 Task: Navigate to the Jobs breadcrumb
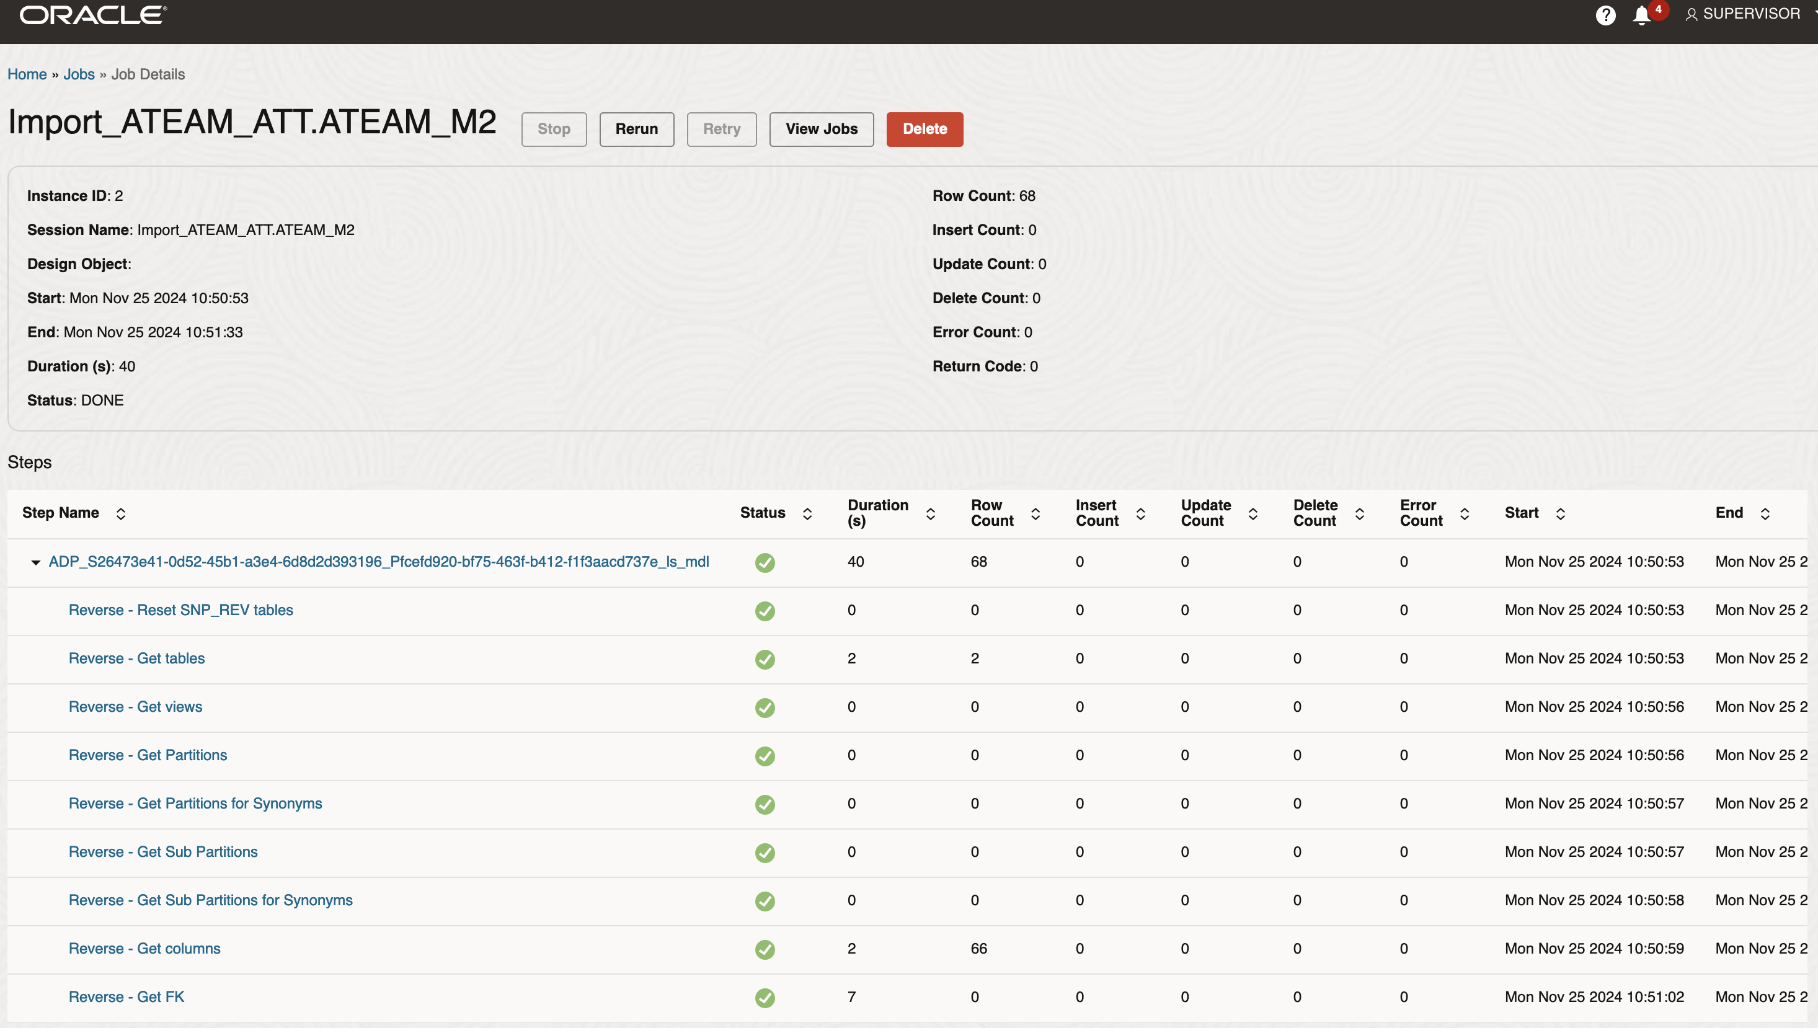coord(79,74)
